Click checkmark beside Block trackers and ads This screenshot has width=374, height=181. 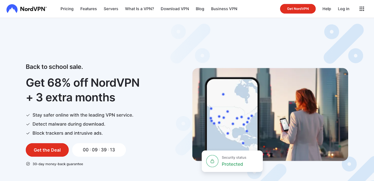click(x=28, y=133)
